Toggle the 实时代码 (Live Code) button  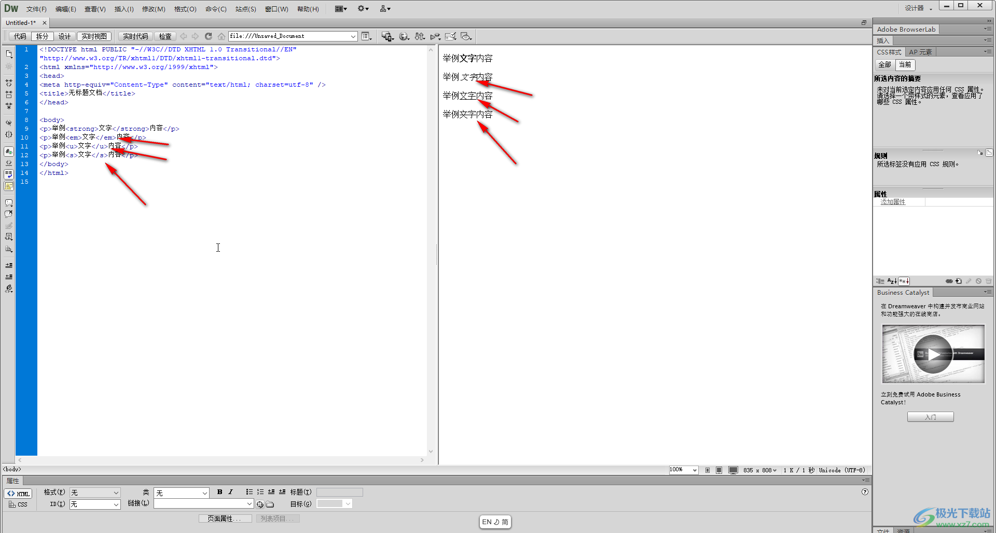click(135, 36)
